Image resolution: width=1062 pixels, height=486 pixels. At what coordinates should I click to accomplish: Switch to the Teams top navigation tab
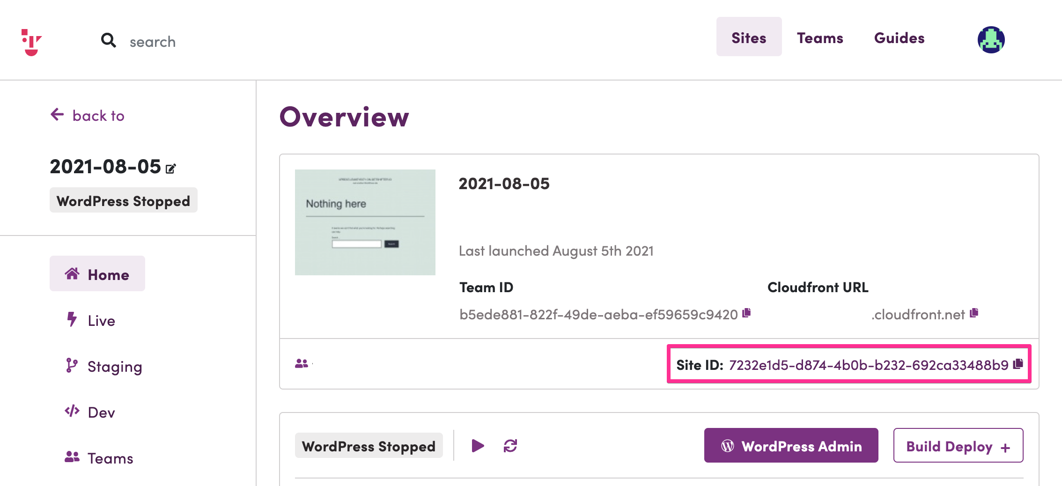820,37
